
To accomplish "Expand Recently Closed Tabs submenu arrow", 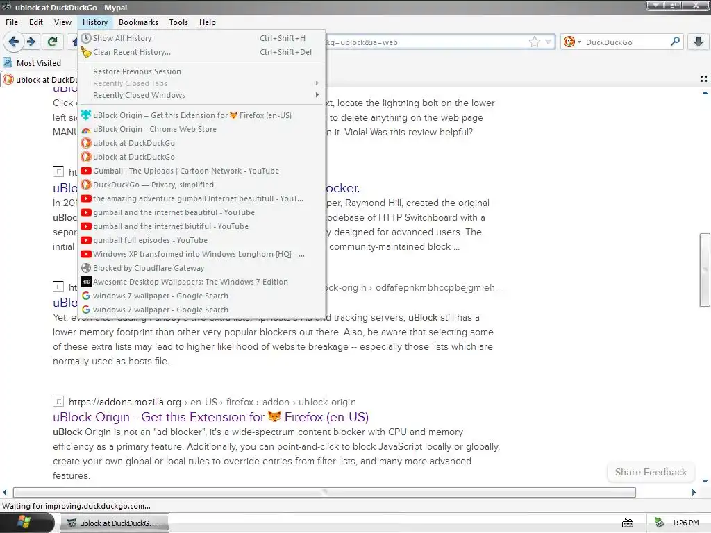I will 317,83.
